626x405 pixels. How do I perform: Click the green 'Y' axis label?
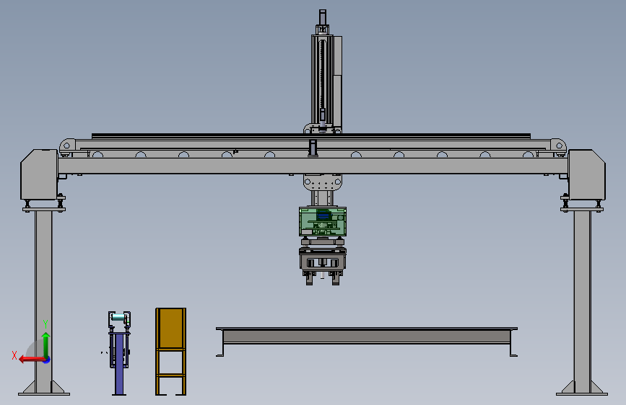[x=45, y=324]
